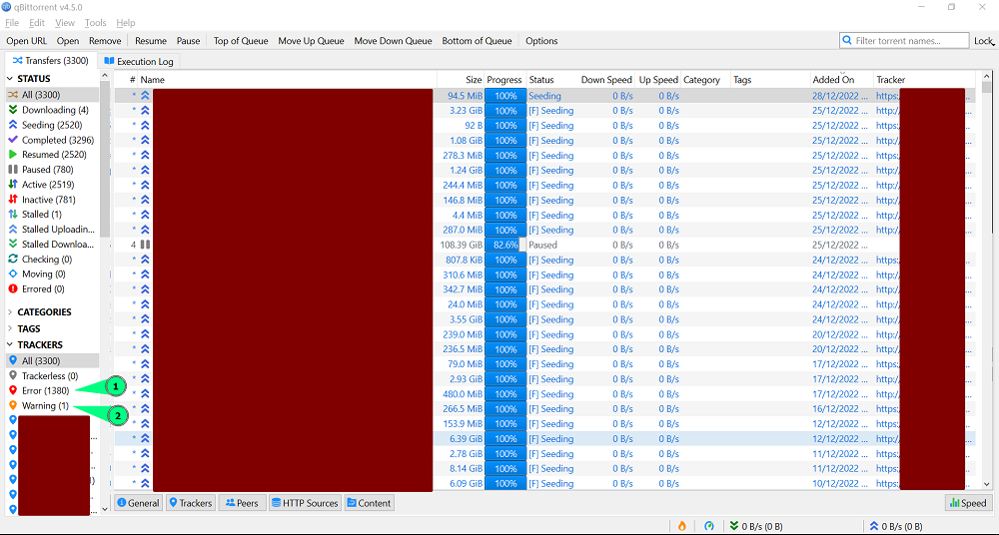Expand the TAGS section
Viewport: 999px width, 535px height.
coord(10,328)
